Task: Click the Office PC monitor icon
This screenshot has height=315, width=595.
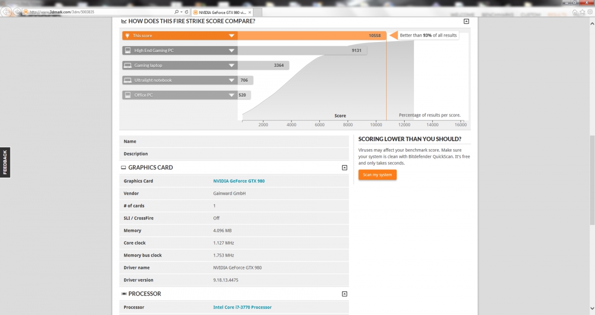Action: pyautogui.click(x=128, y=95)
